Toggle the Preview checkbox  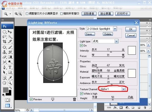coord(31,99)
